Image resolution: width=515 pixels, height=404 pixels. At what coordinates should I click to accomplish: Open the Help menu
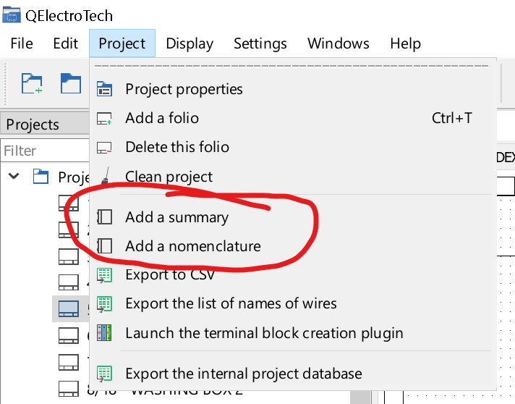[405, 43]
